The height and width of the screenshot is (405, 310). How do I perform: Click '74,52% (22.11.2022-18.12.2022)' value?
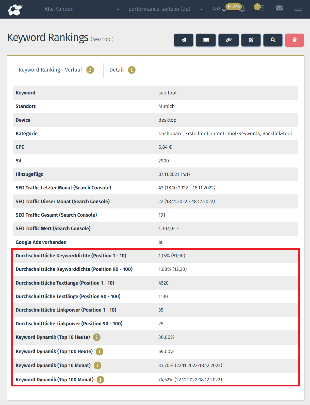point(190,380)
